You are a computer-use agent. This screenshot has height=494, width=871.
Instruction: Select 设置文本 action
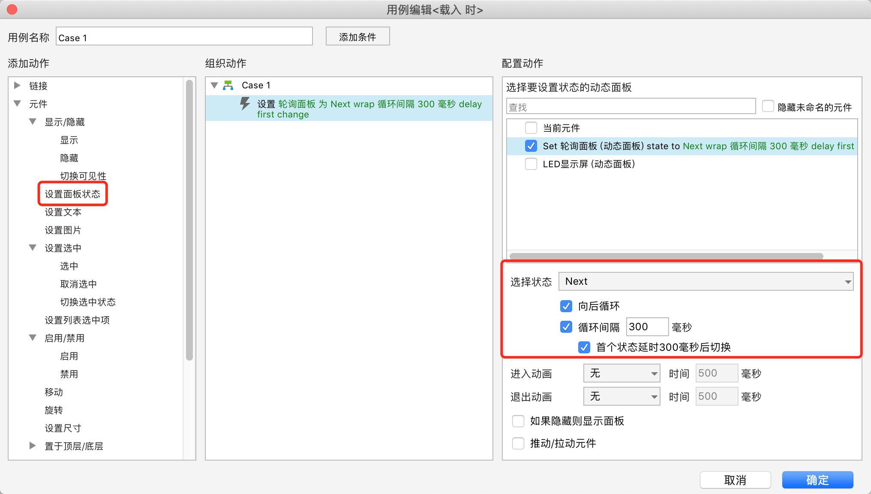(63, 212)
